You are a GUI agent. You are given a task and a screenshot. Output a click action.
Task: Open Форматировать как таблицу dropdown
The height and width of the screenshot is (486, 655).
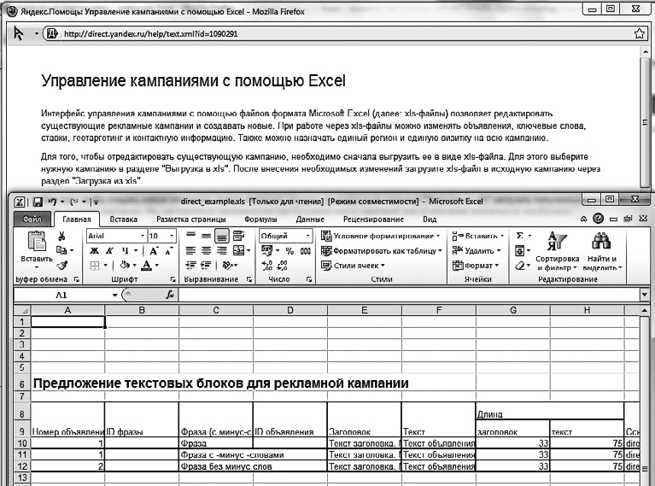tap(381, 251)
